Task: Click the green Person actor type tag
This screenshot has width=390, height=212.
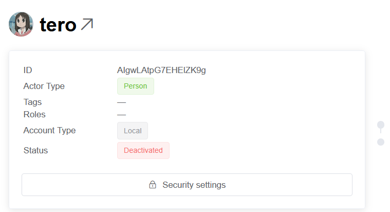Action: 136,86
